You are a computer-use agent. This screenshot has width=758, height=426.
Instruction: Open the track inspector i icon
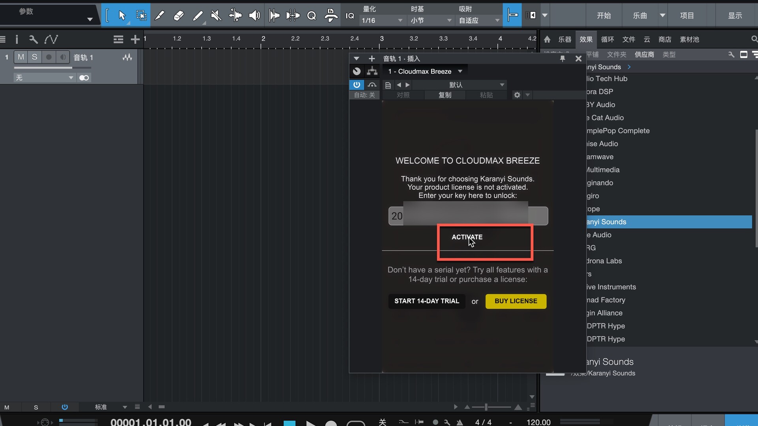[x=17, y=39]
